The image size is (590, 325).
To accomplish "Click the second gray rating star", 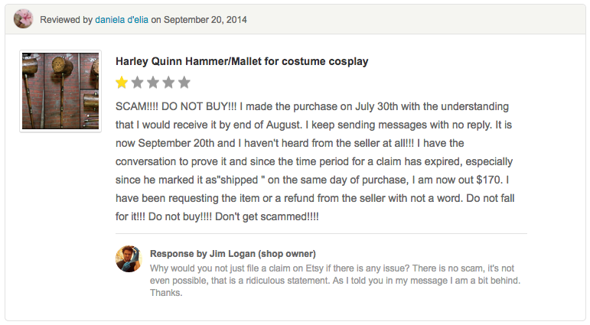I will [x=137, y=83].
